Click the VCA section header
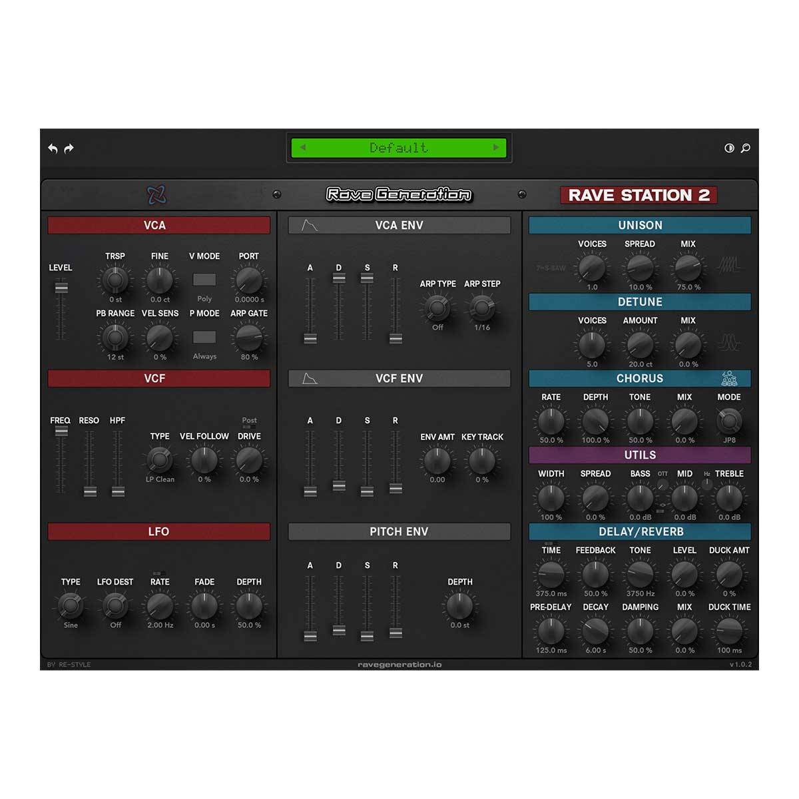This screenshot has height=799, width=799. (x=158, y=225)
